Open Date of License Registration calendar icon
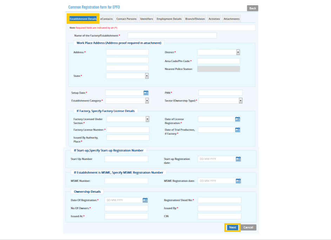 coord(238,119)
